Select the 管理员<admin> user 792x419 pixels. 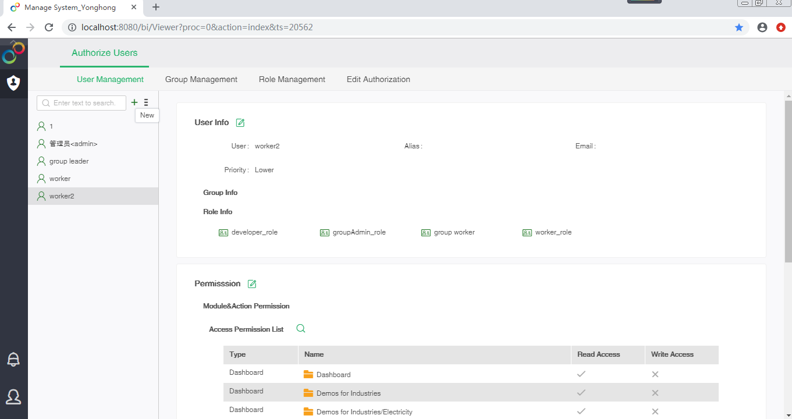[x=93, y=144]
